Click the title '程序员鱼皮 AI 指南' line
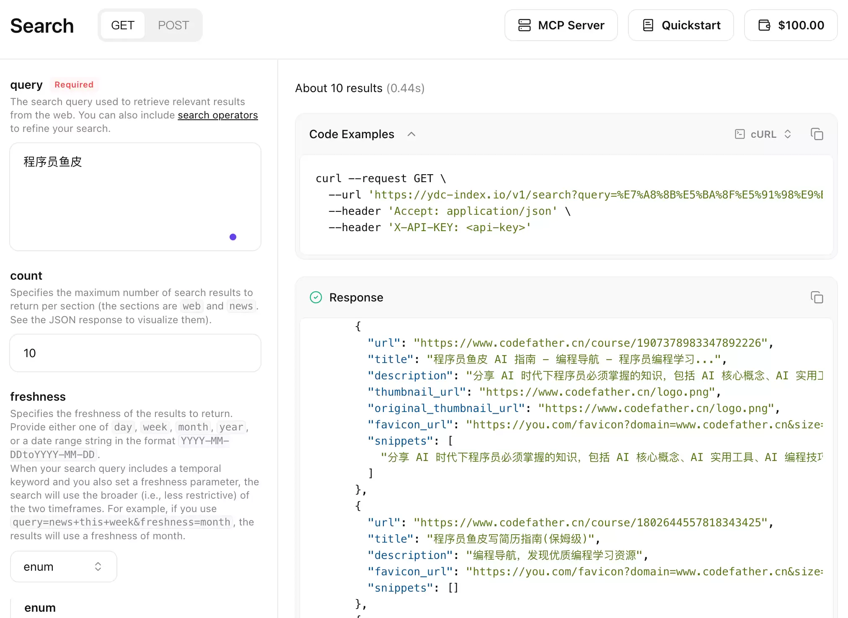 [x=547, y=359]
